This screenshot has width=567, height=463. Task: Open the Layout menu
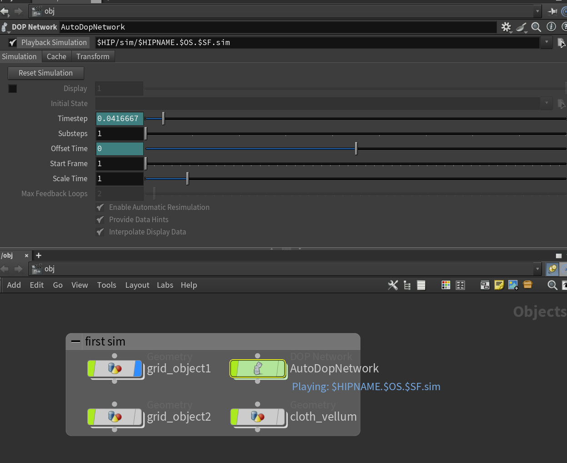[137, 285]
